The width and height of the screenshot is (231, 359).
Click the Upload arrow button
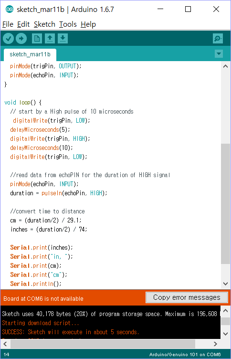pos(21,39)
